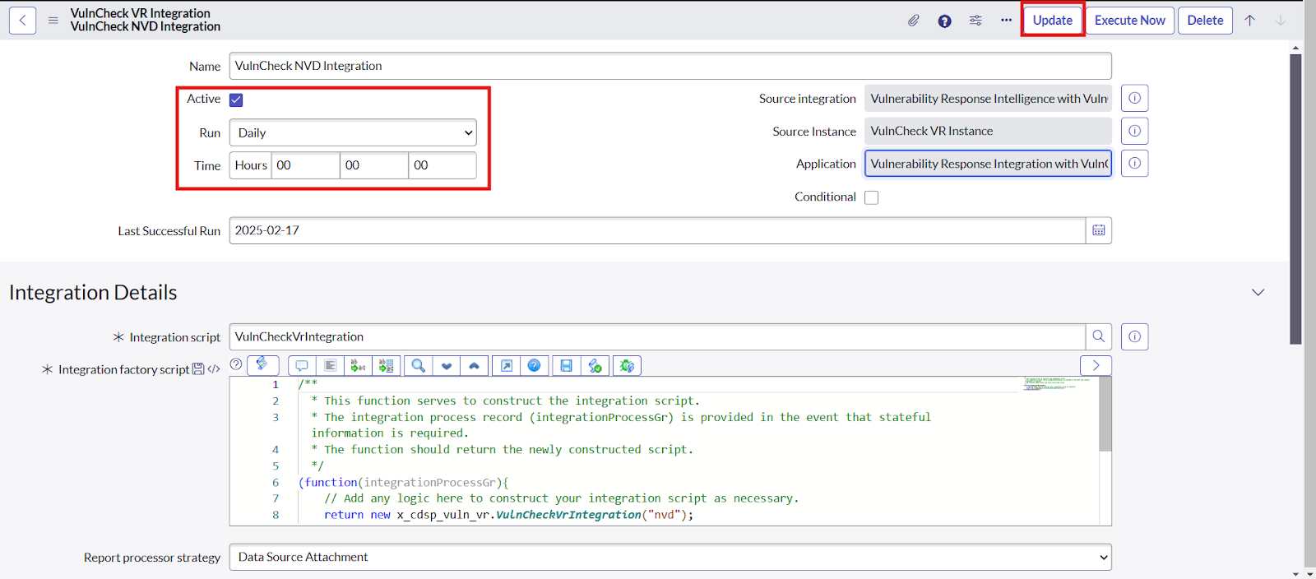Click the code minimap in editor
Screen dimensions: 1316x579
coord(1056,383)
